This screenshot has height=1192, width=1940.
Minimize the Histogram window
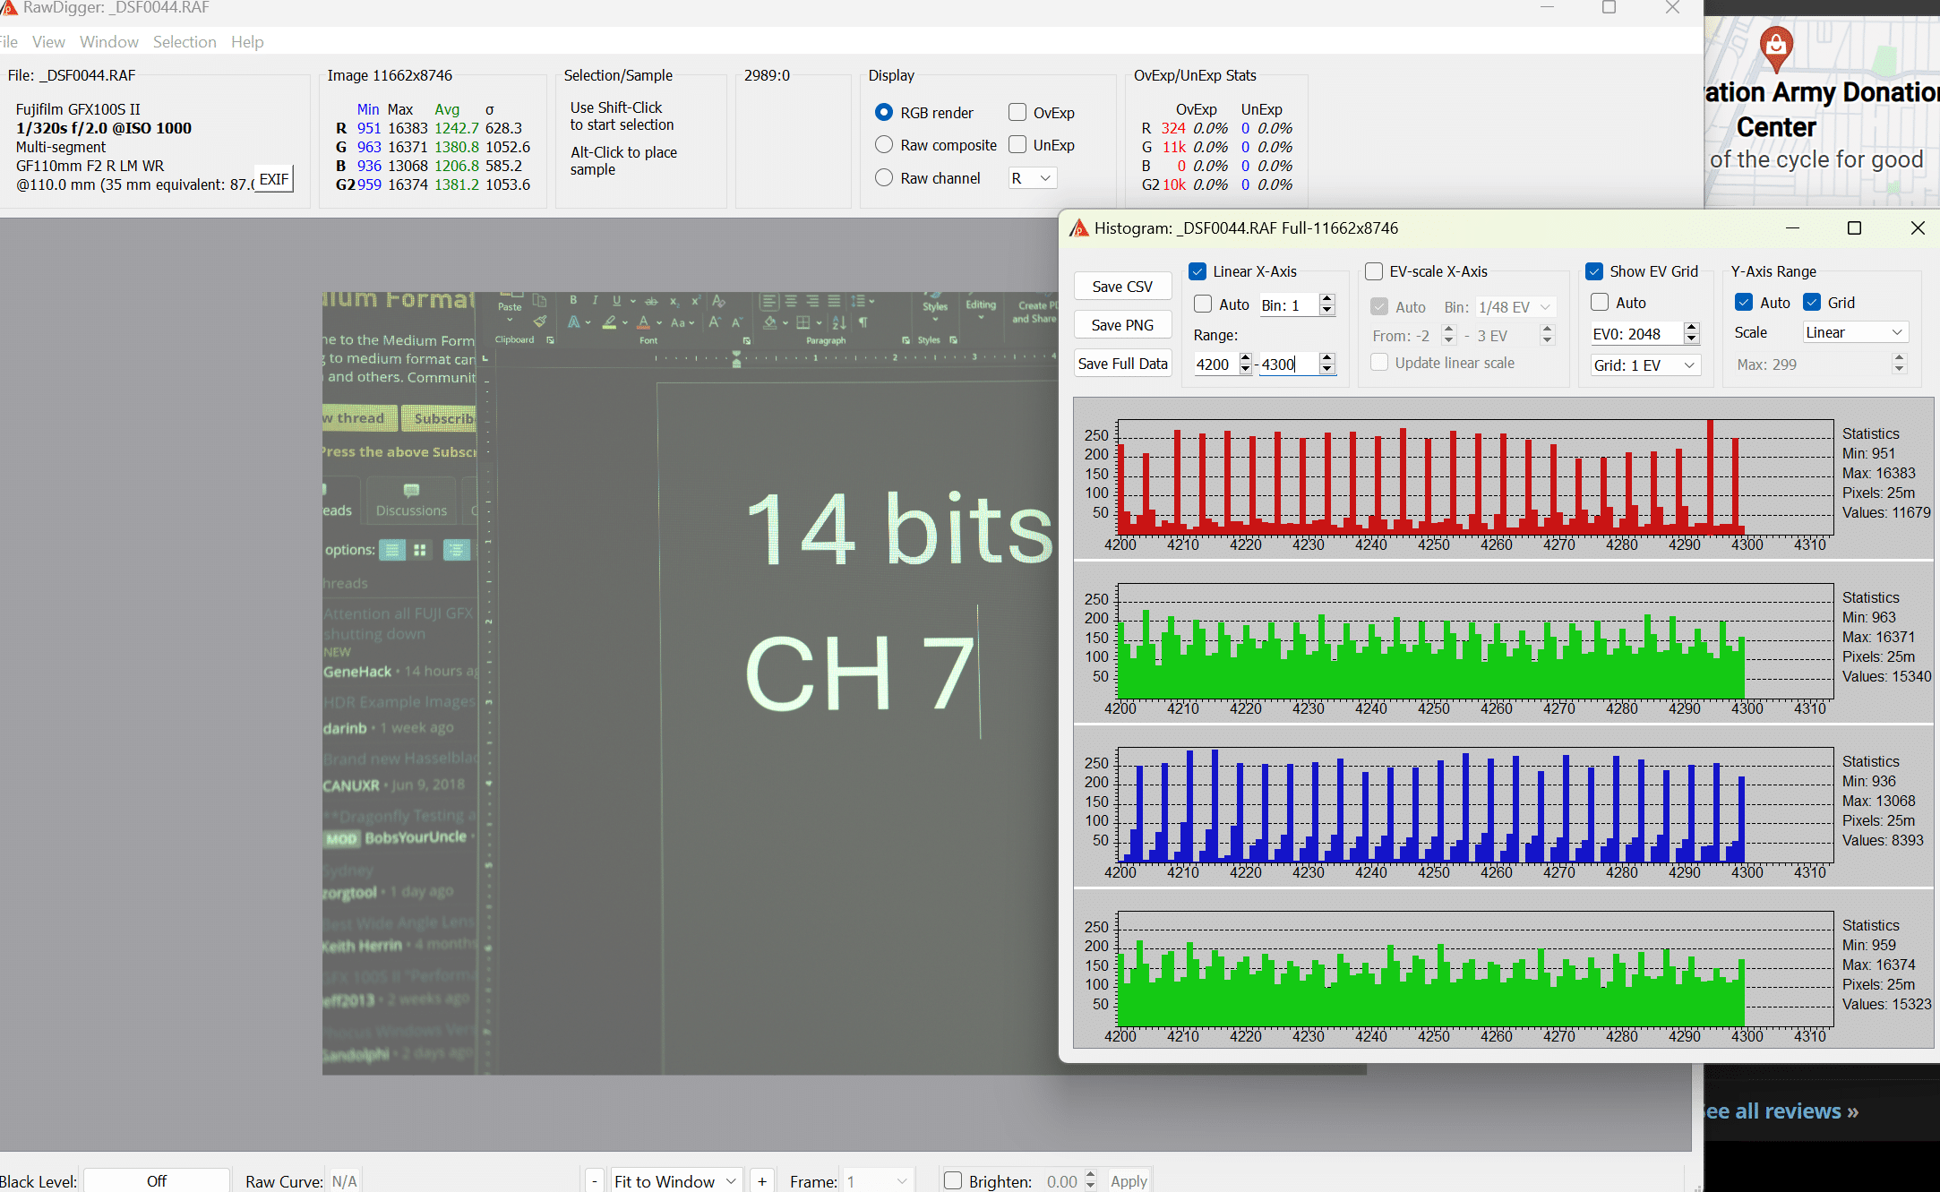(x=1792, y=228)
